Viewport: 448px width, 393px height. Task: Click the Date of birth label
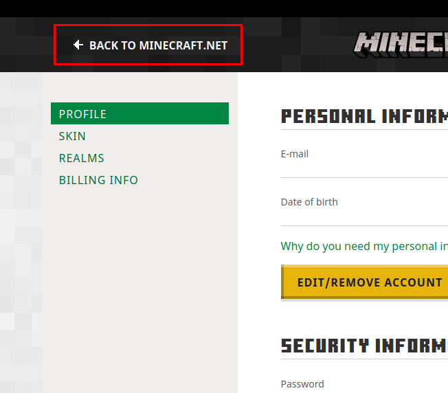[x=309, y=202]
